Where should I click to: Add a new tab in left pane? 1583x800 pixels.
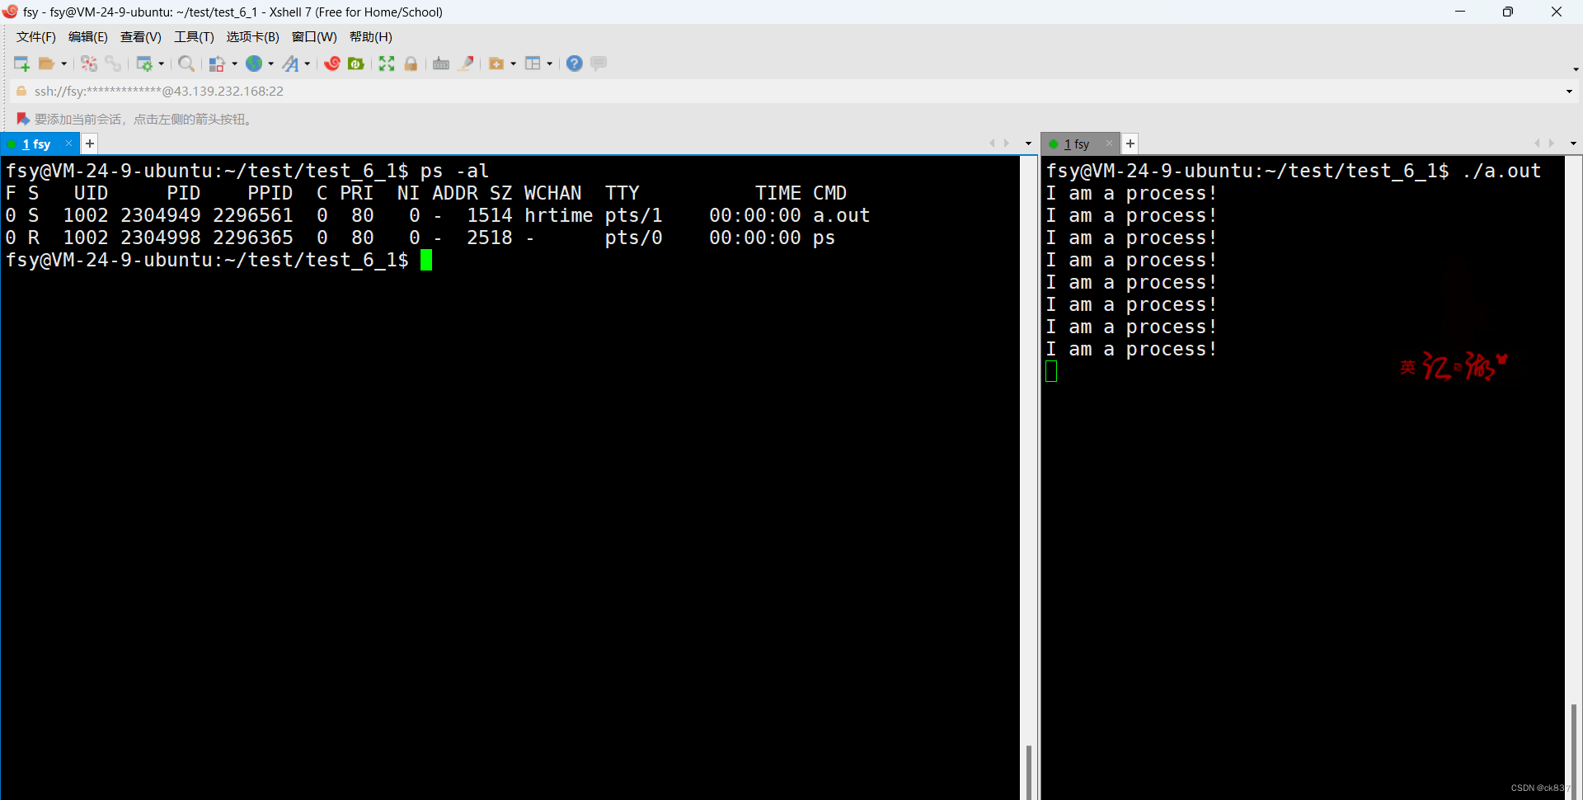click(x=90, y=144)
